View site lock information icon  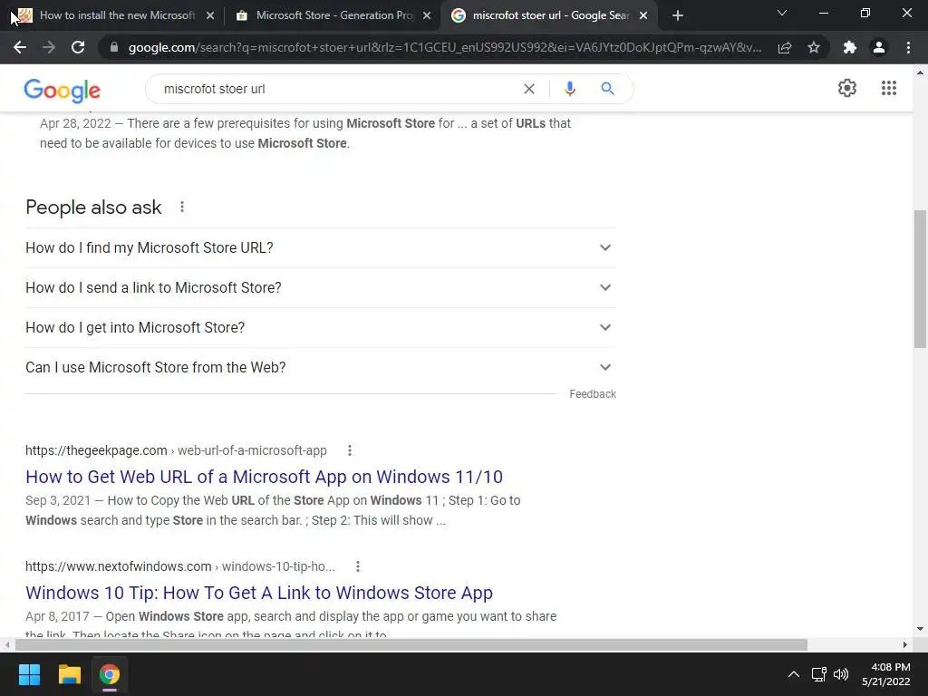[114, 47]
